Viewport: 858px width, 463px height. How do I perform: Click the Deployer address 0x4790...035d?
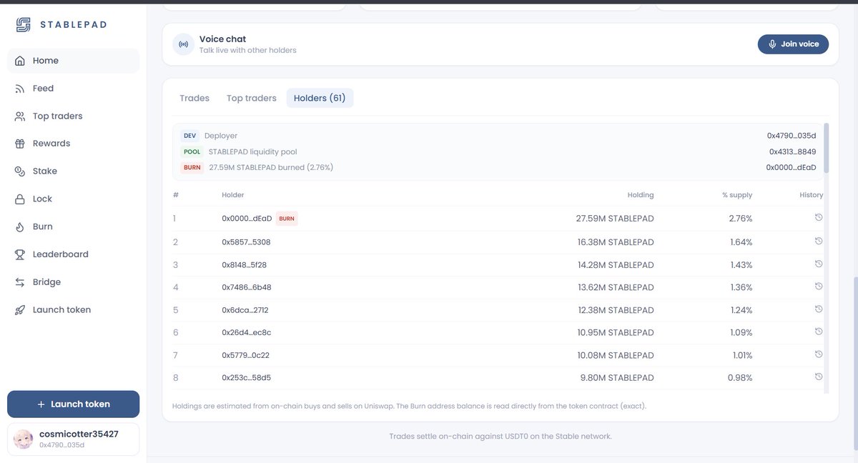click(x=792, y=136)
